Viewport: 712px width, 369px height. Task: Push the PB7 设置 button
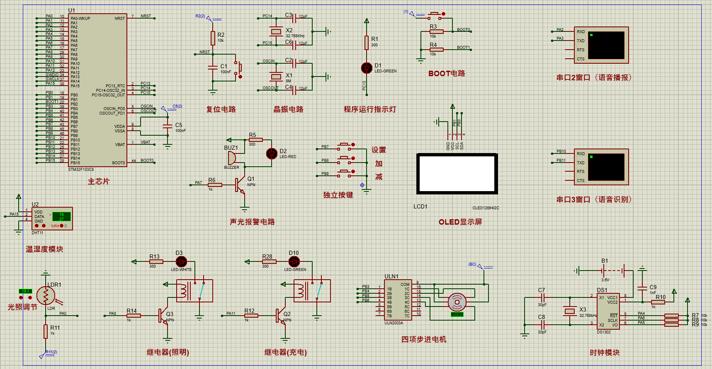point(345,146)
